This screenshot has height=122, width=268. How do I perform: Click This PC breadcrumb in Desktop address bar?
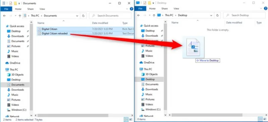click(169, 15)
